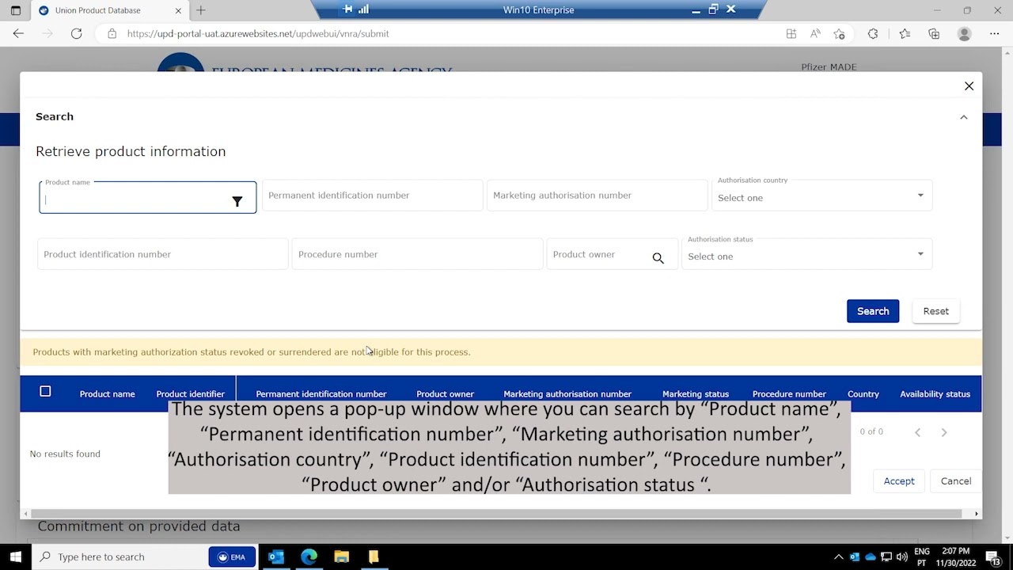
Task: Close the search pop-up with the X
Action: (969, 85)
